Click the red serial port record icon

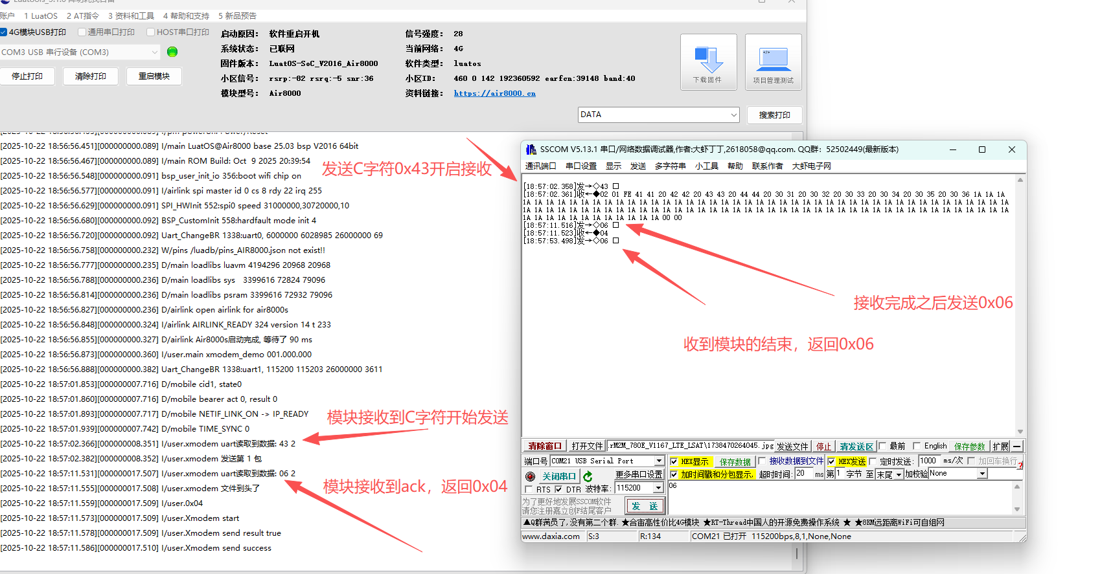pos(531,476)
